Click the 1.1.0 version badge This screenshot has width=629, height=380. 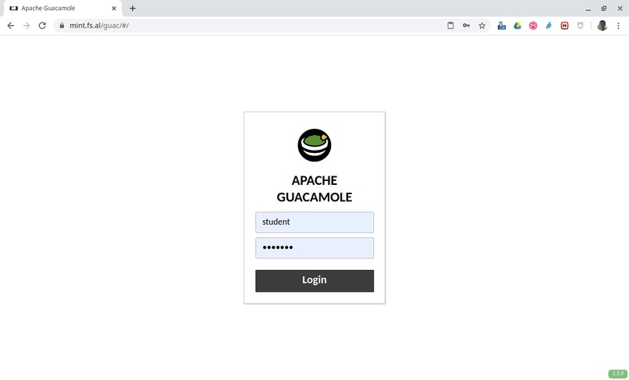[x=618, y=374]
